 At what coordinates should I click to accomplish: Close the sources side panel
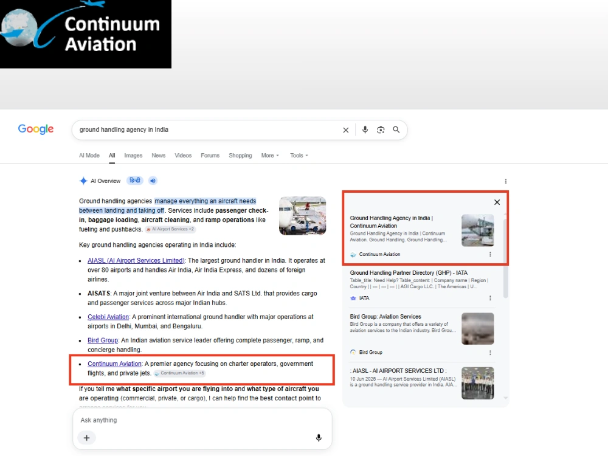(x=497, y=202)
